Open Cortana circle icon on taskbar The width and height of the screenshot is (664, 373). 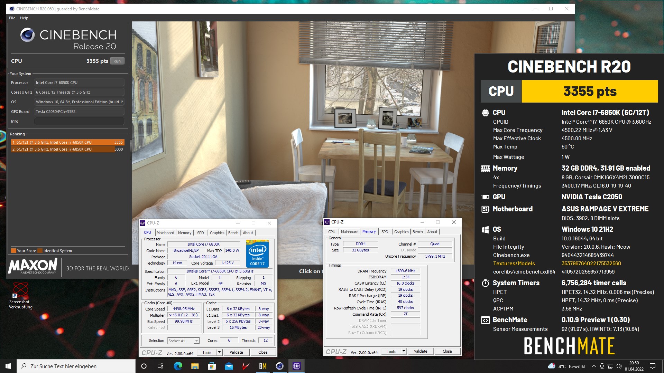(144, 366)
